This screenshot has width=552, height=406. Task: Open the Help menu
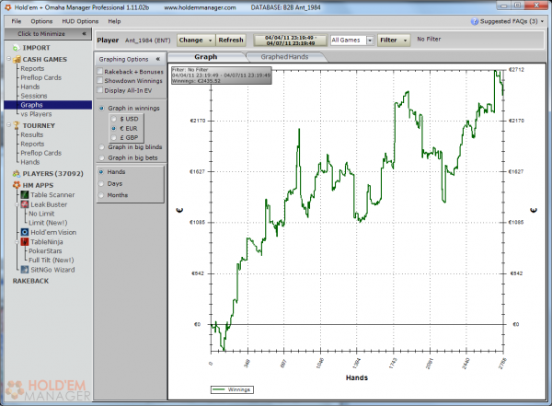(114, 21)
